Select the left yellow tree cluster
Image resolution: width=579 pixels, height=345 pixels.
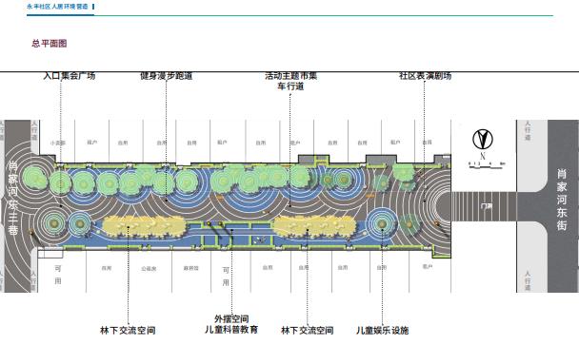pyautogui.click(x=144, y=226)
